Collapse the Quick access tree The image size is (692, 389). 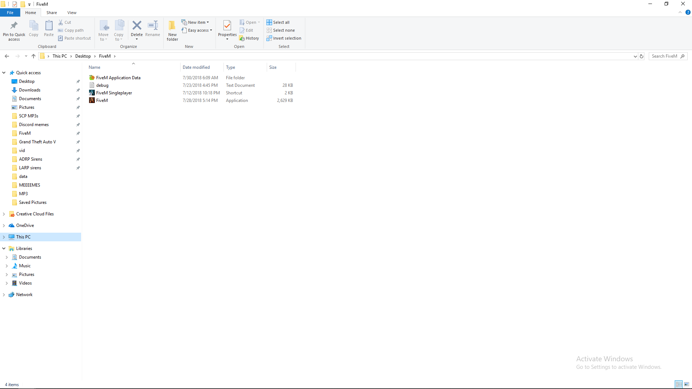(4, 73)
